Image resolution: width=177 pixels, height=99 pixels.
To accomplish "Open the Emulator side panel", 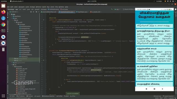I will (176, 67).
